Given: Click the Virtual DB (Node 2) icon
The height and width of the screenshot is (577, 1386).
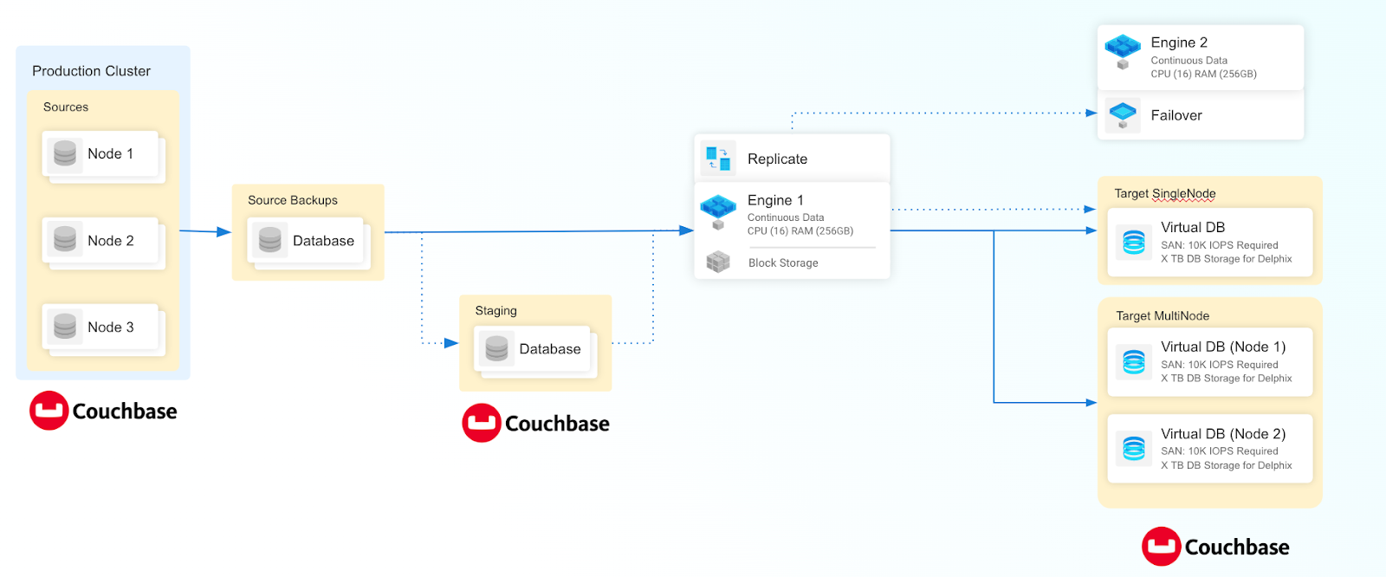Looking at the screenshot, I should click(x=1134, y=448).
